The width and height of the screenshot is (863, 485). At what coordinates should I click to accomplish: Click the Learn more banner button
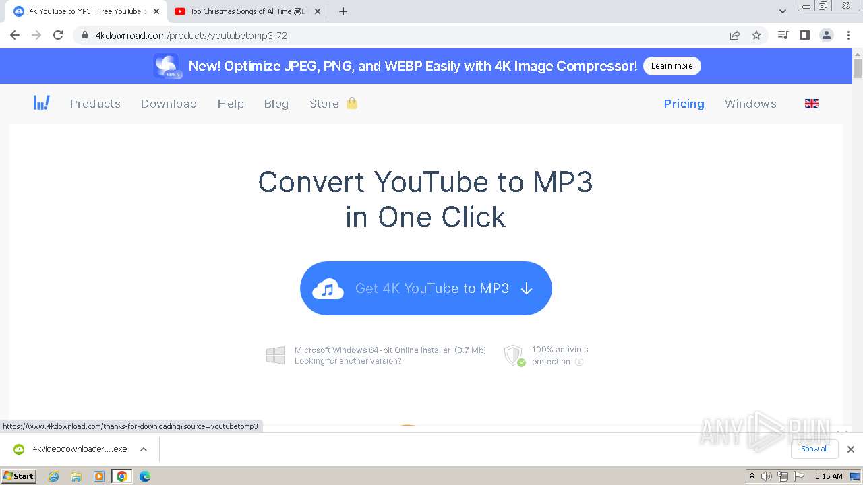click(672, 66)
